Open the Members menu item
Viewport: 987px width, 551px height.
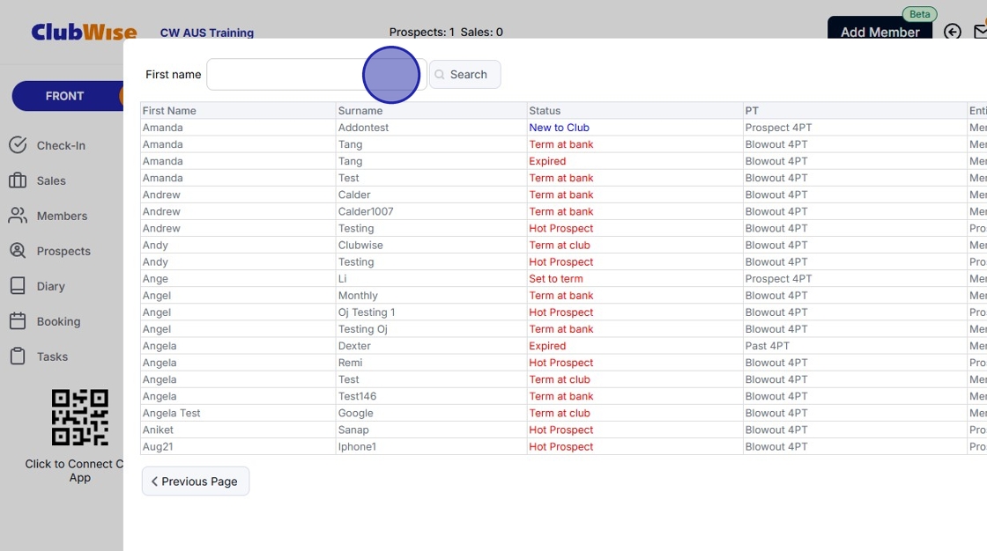pos(62,216)
